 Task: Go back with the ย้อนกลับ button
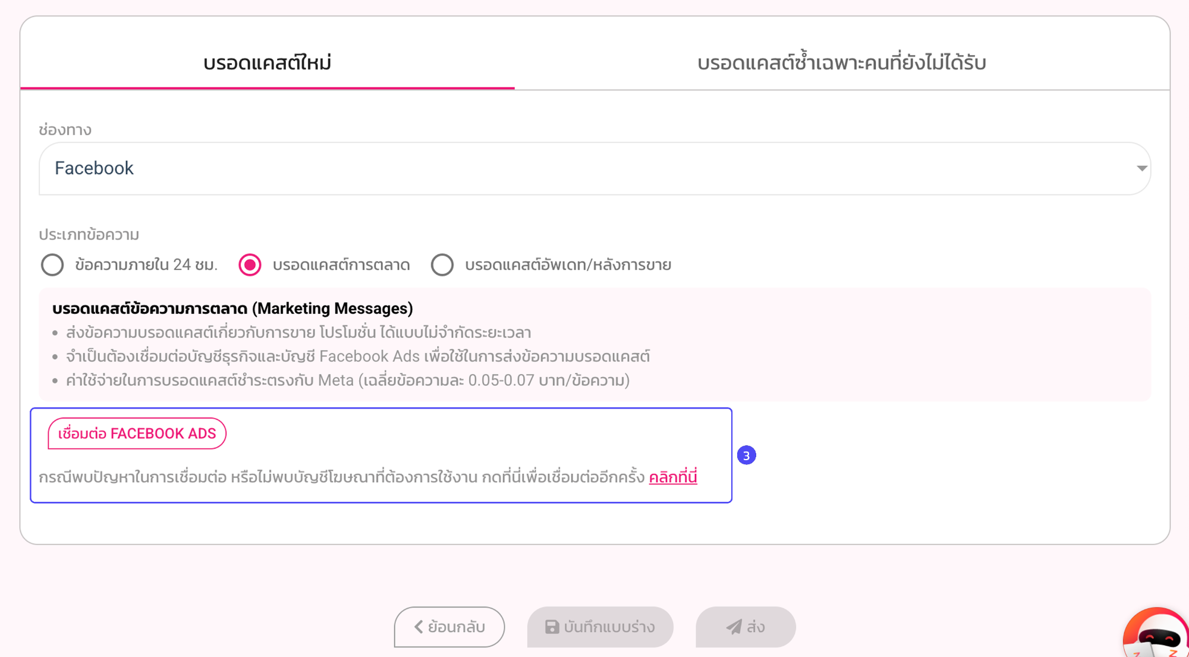click(x=449, y=627)
